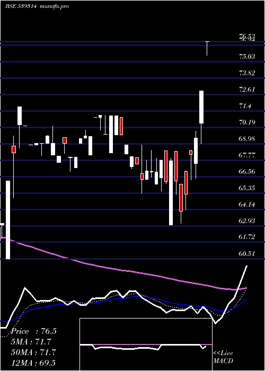Click the 66.56 price axis label
The width and height of the screenshot is (265, 371).
(247, 172)
